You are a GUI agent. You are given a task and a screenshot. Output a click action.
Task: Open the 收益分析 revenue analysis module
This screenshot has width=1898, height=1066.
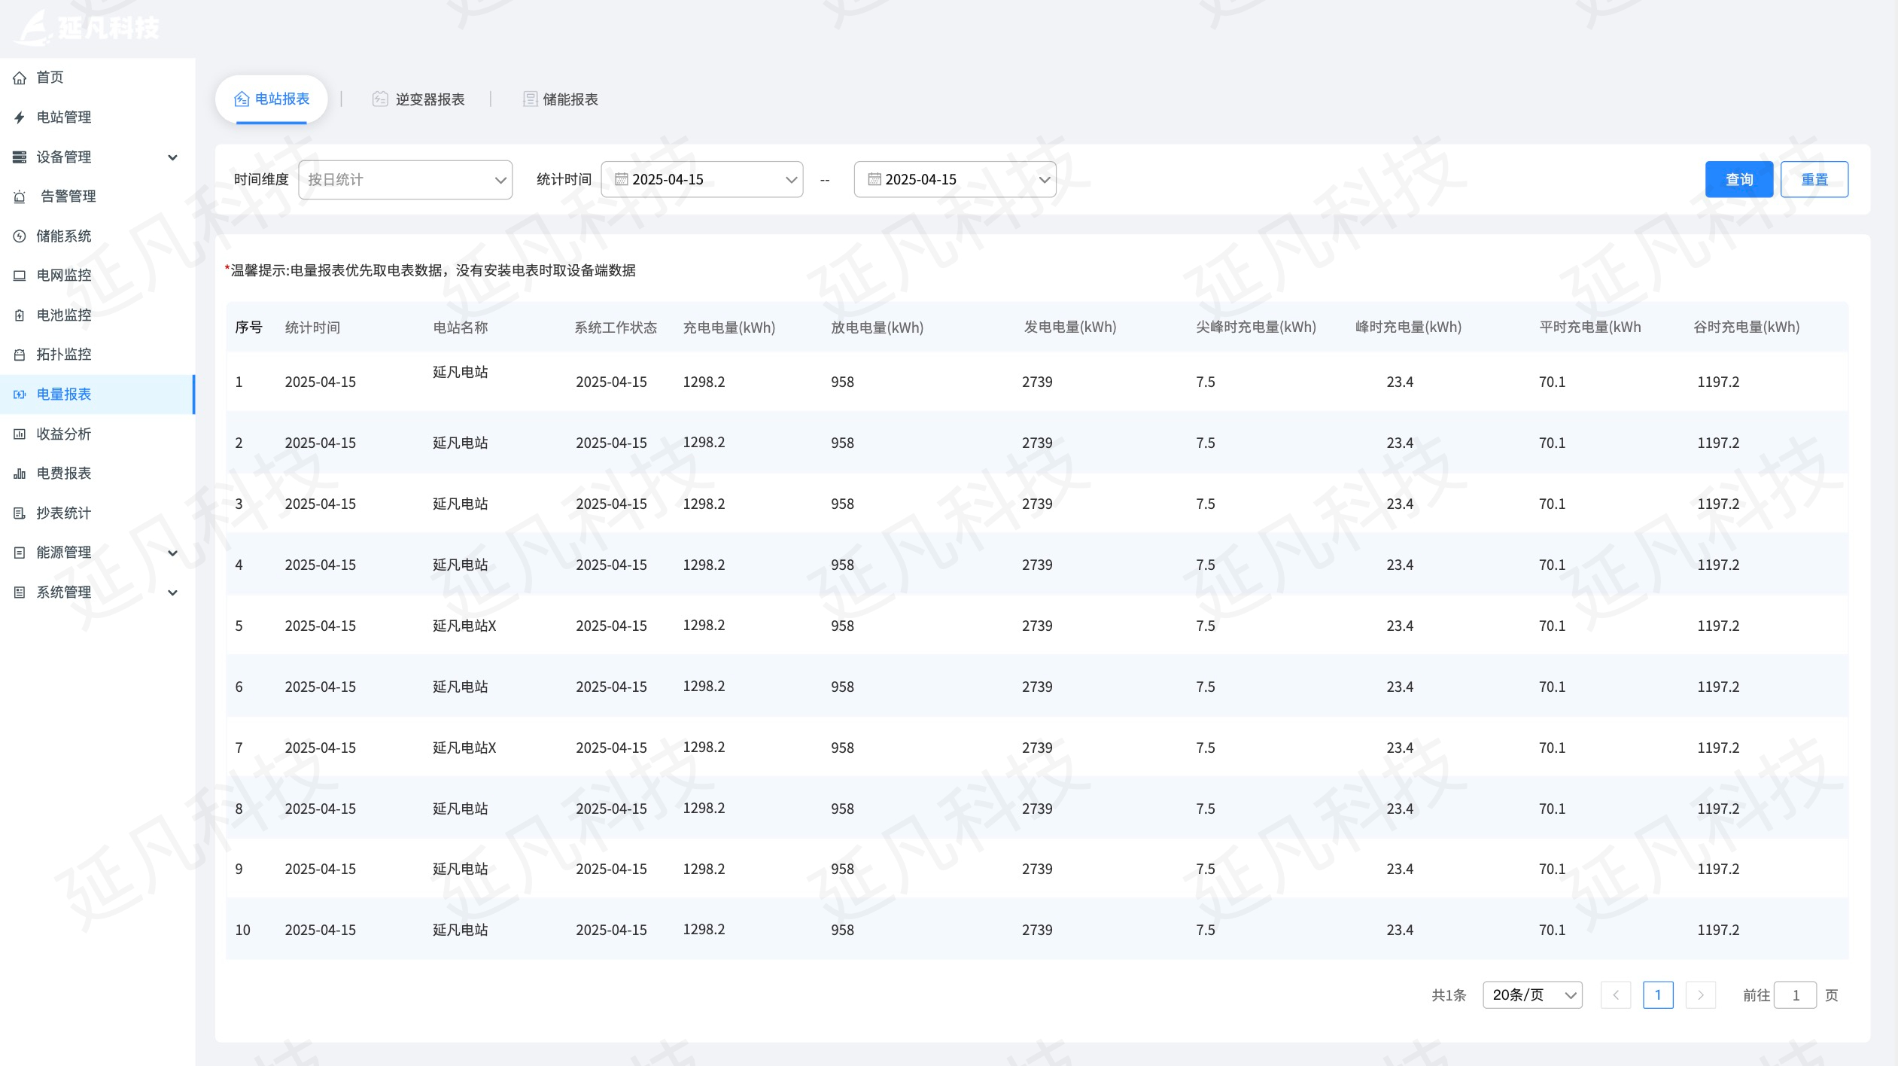coord(20,434)
